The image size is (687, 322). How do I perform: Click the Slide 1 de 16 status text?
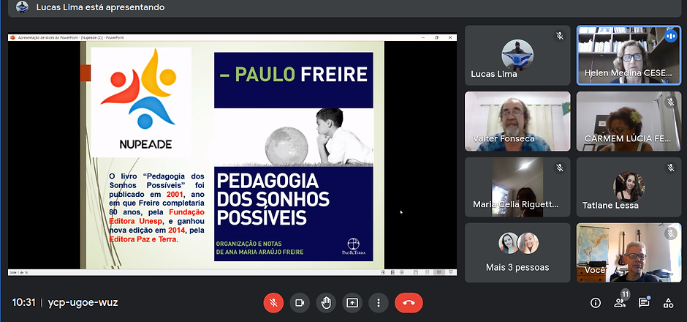18,272
